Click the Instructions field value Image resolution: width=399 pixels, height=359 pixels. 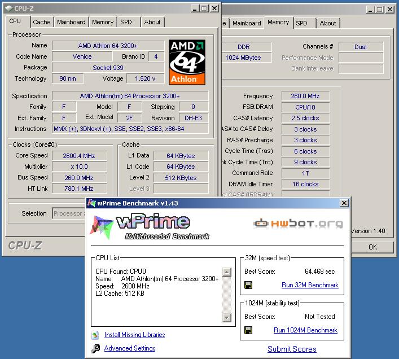coord(130,129)
